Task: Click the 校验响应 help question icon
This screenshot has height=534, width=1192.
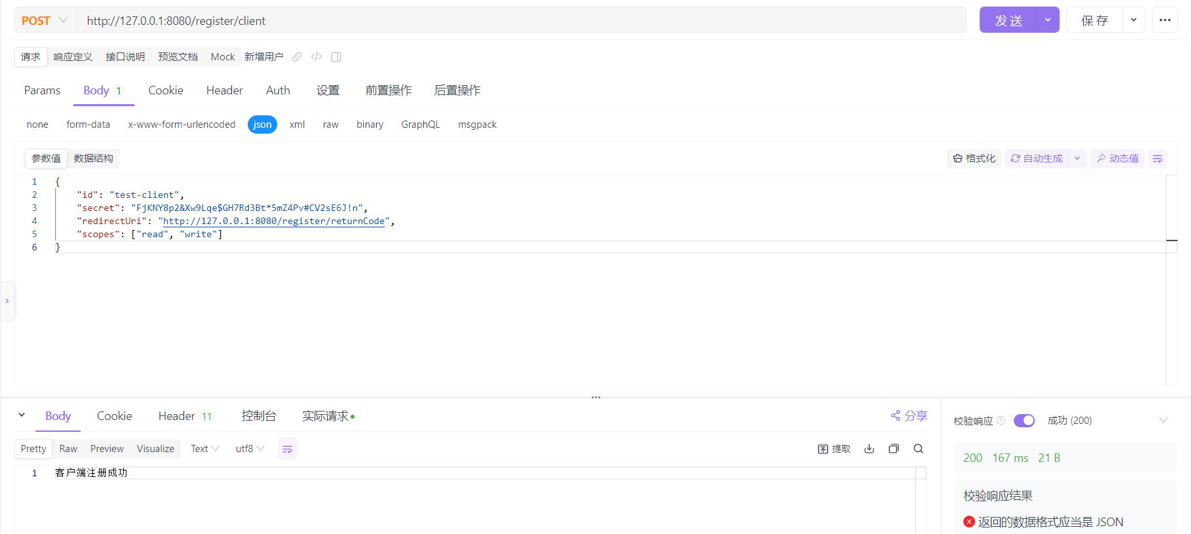Action: tap(1001, 421)
